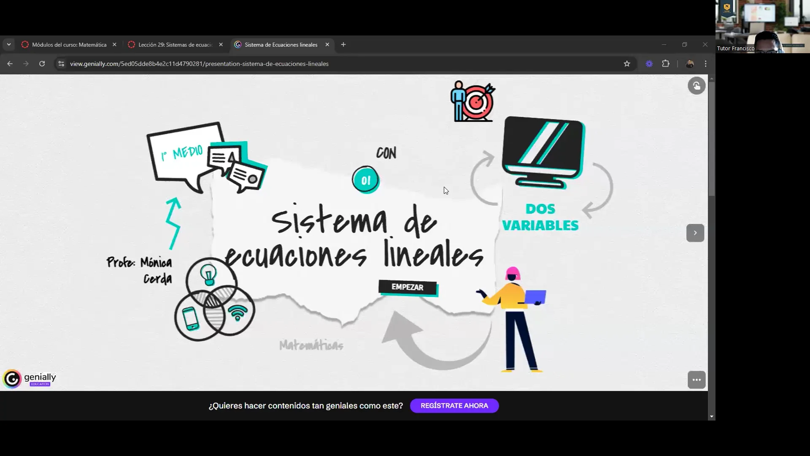Open the Chrome three-dot menu

coord(706,64)
